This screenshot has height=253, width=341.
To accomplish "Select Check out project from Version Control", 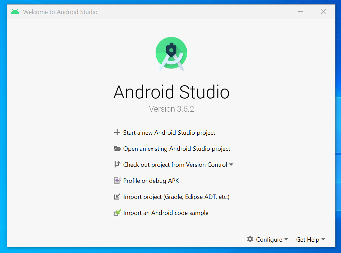I will pyautogui.click(x=175, y=165).
